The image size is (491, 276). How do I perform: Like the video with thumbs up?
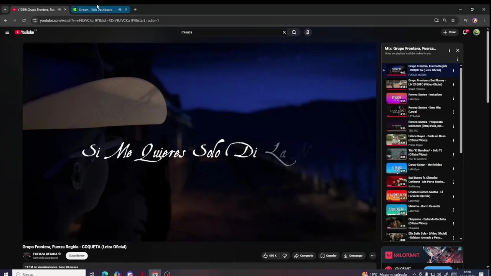[270, 256]
